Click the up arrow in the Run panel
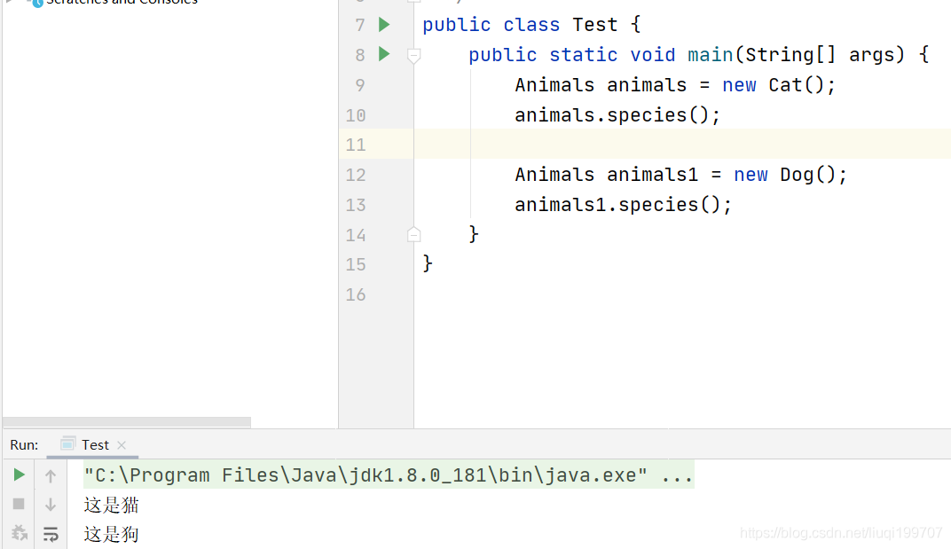This screenshot has height=549, width=951. [51, 475]
